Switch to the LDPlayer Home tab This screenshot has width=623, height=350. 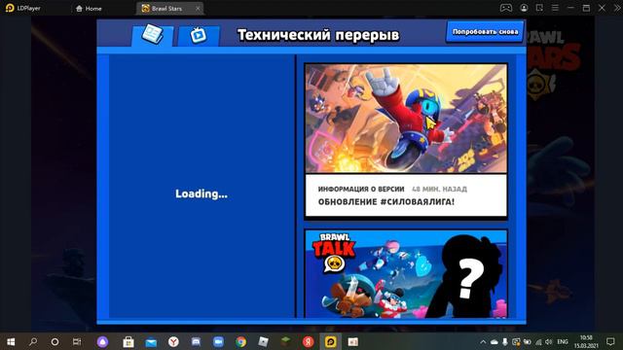click(x=89, y=9)
